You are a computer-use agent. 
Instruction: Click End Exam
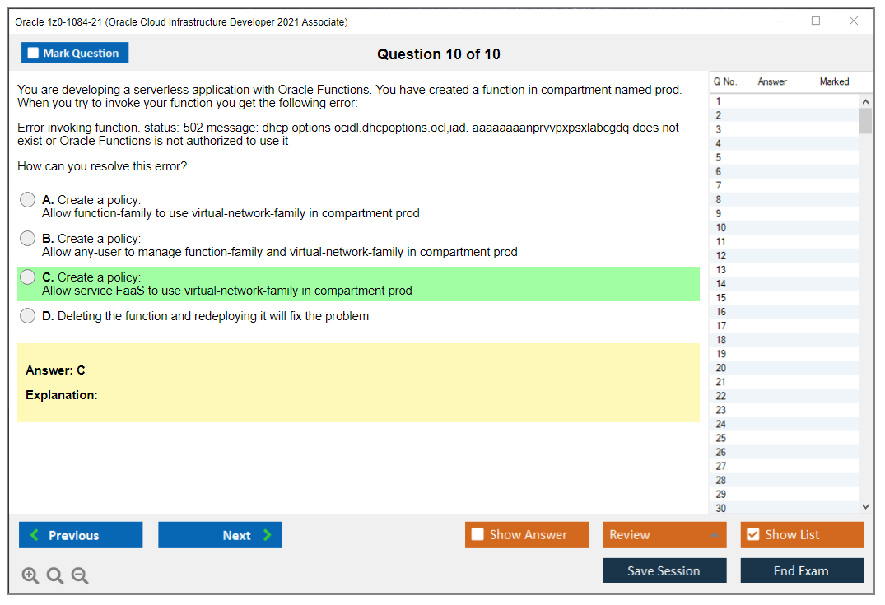pyautogui.click(x=802, y=570)
